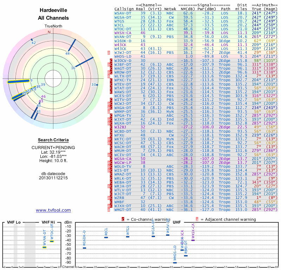Click the WTOC-DT marker in VHF Hi chart

(52, 241)
